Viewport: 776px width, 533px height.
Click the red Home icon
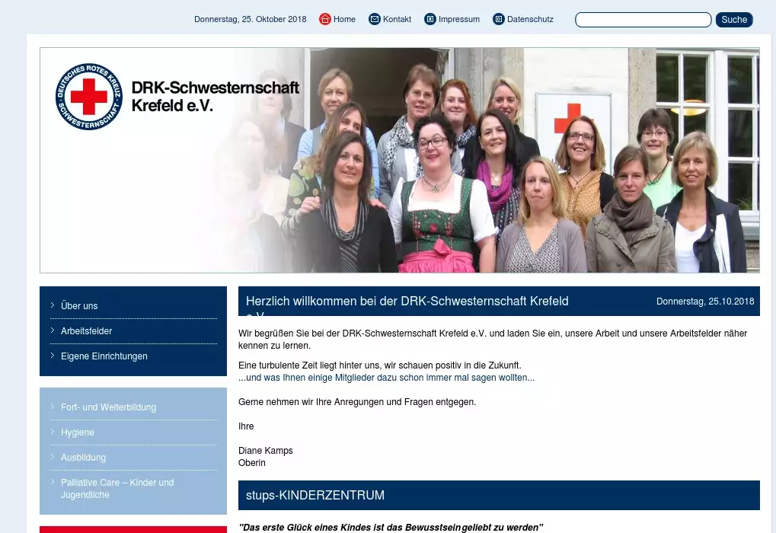[x=325, y=19]
